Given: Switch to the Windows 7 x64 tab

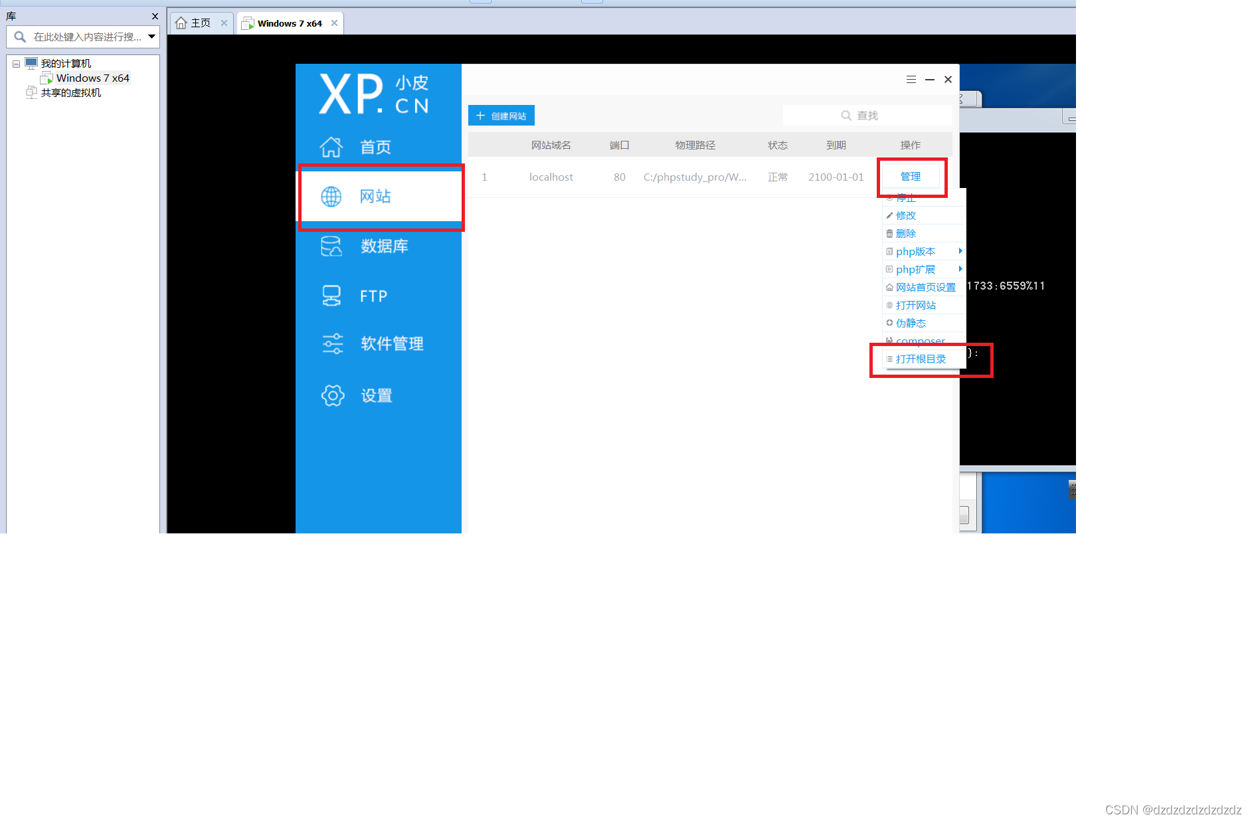Looking at the screenshot, I should [x=290, y=23].
